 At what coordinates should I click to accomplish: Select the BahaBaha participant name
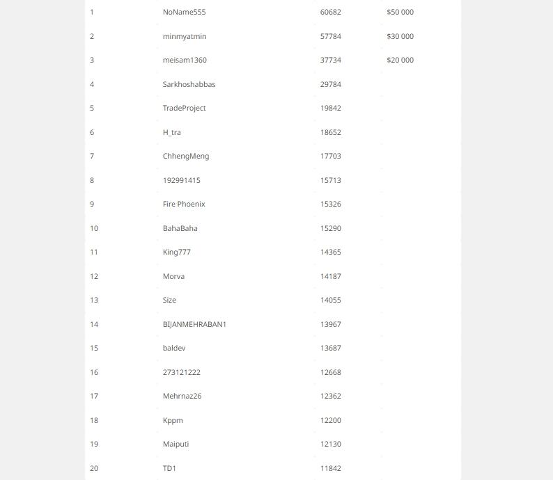click(180, 228)
